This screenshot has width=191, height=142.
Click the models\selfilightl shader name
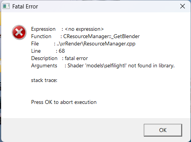click(x=106, y=66)
